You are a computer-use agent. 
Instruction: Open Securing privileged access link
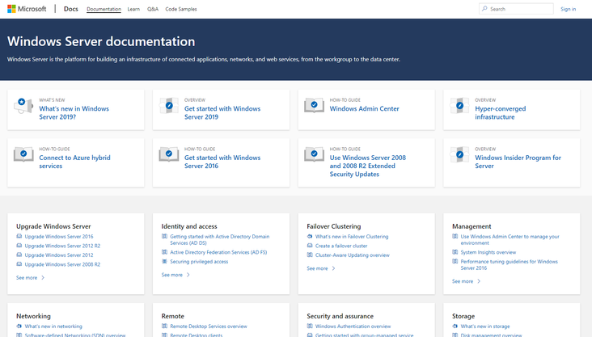pyautogui.click(x=199, y=262)
